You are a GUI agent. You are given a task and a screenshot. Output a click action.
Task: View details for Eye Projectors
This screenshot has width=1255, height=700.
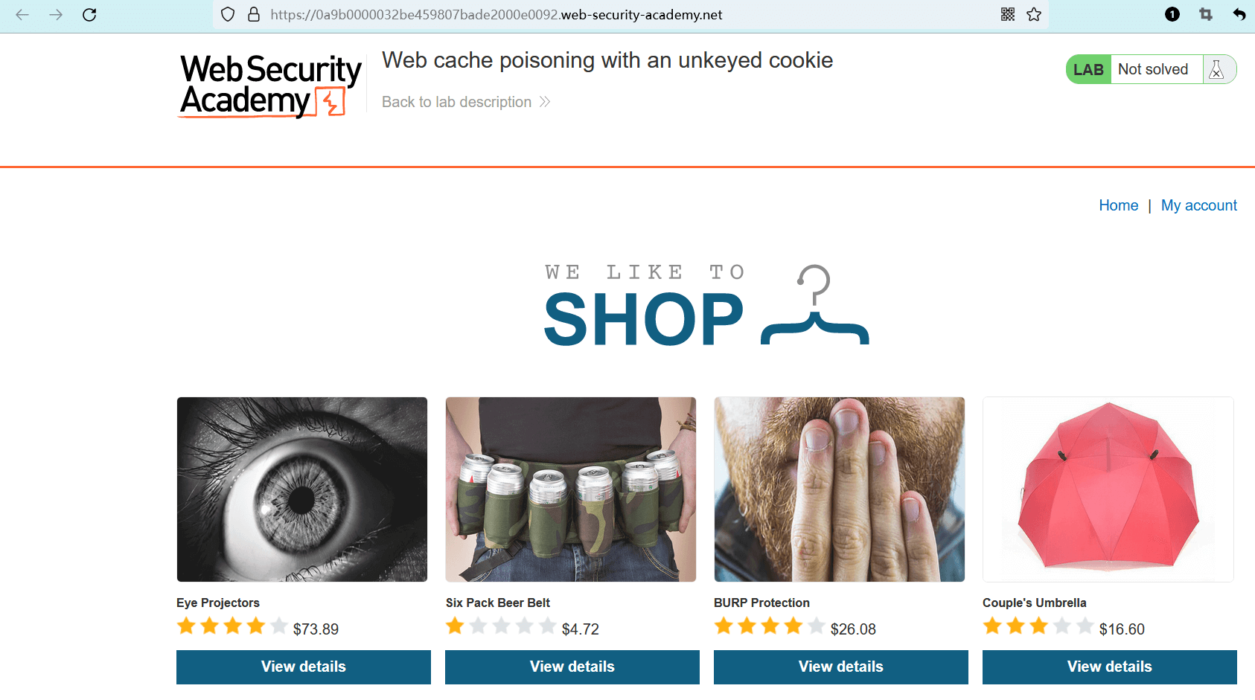(304, 667)
